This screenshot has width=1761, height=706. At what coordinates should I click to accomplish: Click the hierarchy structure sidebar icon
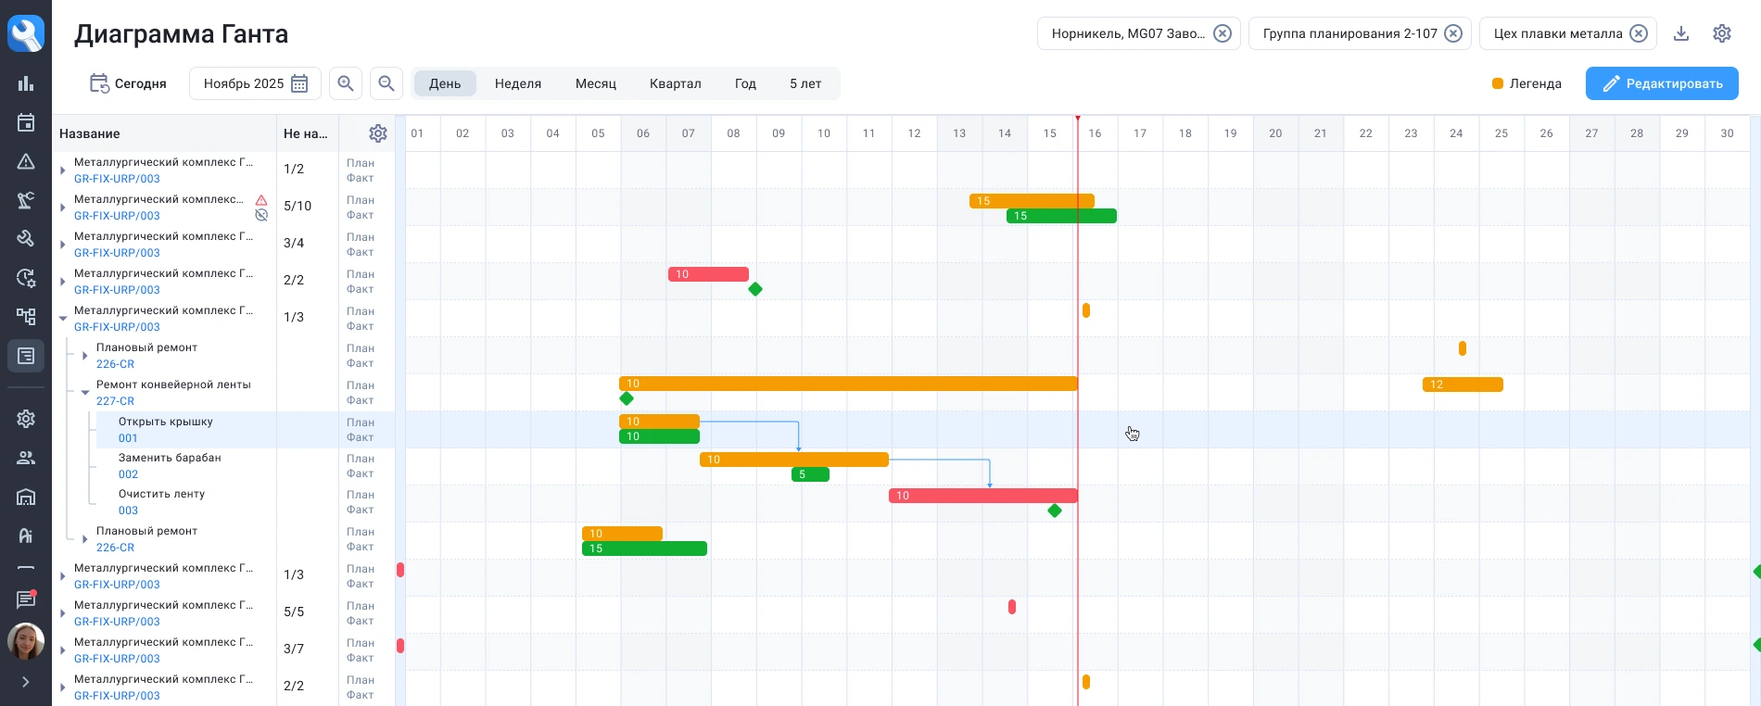26,316
